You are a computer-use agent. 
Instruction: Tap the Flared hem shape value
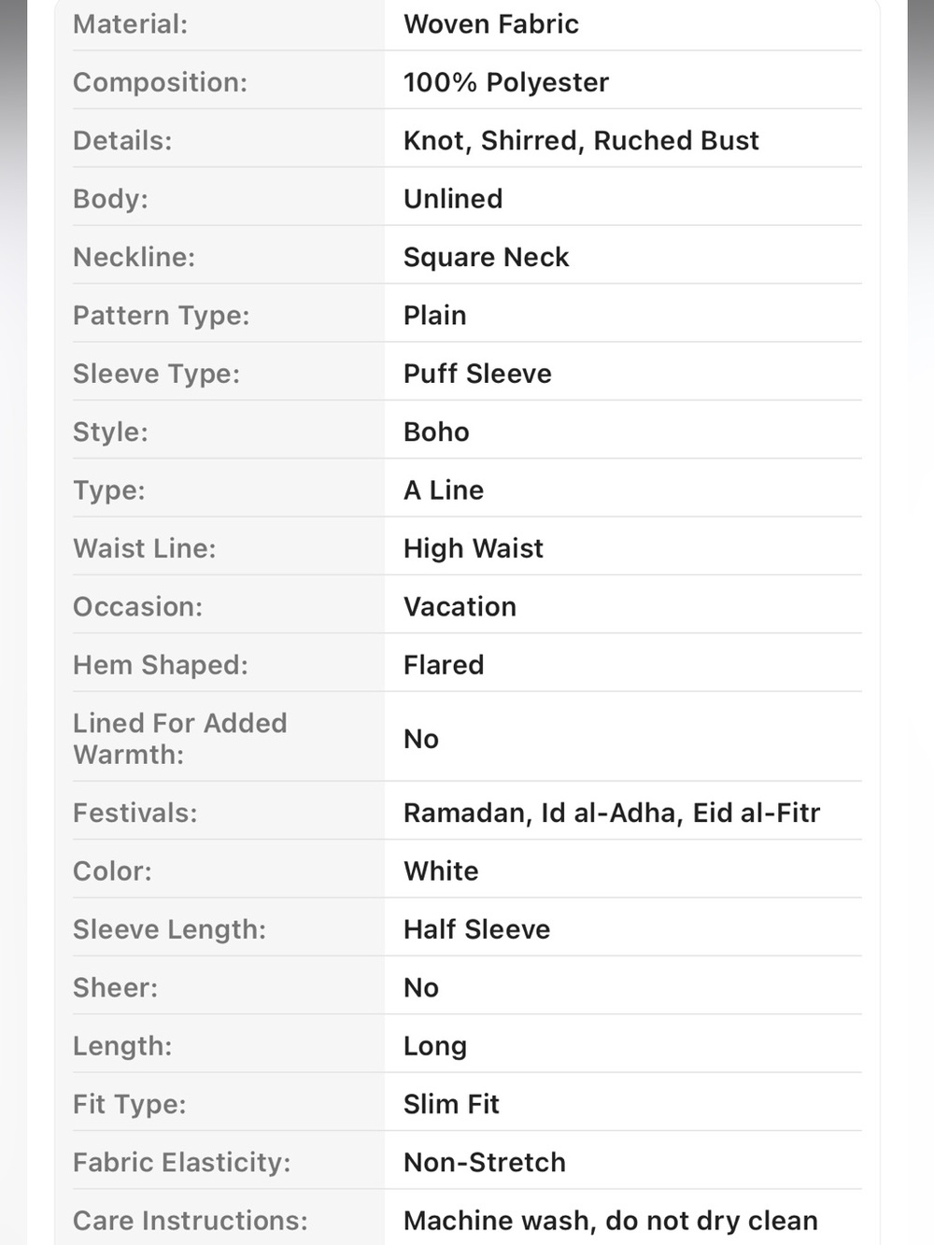tap(444, 665)
